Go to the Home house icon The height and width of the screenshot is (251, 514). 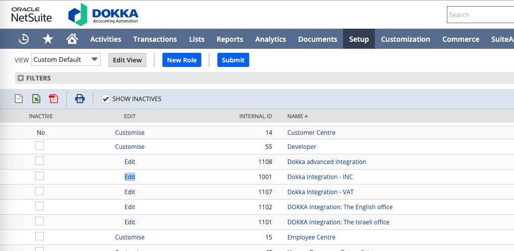pos(72,39)
